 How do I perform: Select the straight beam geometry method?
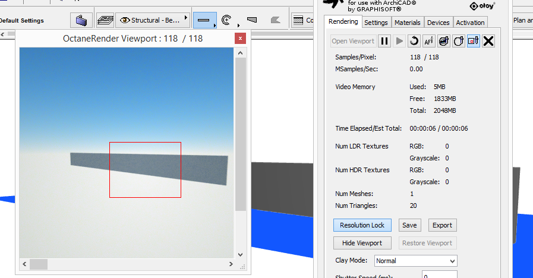click(x=203, y=20)
